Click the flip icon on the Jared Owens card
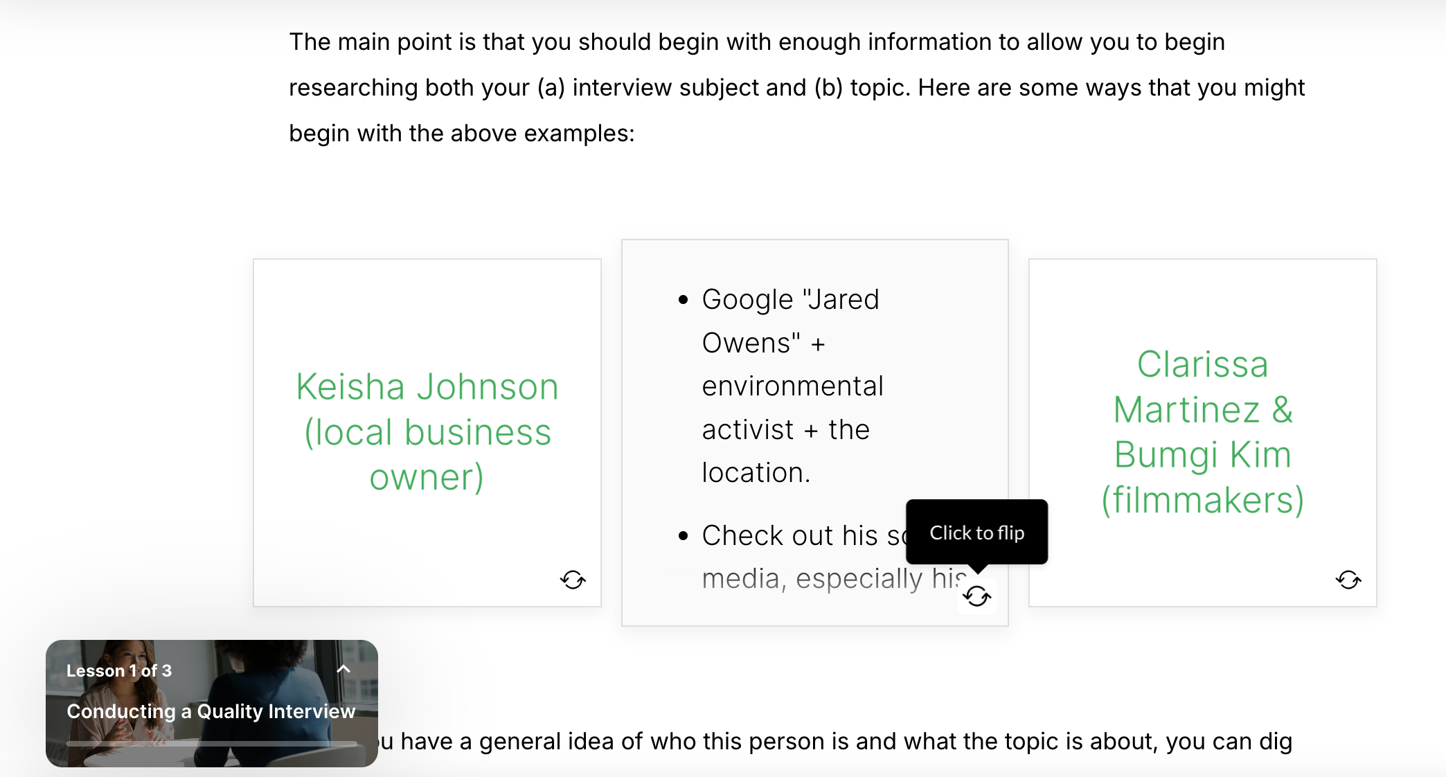Viewport: 1446px width, 777px height. [x=976, y=596]
